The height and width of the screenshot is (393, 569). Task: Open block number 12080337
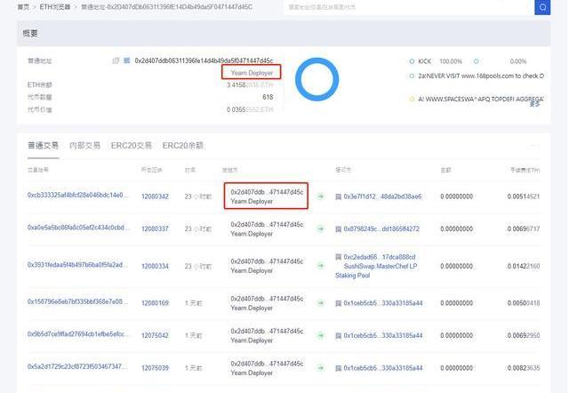click(x=155, y=229)
